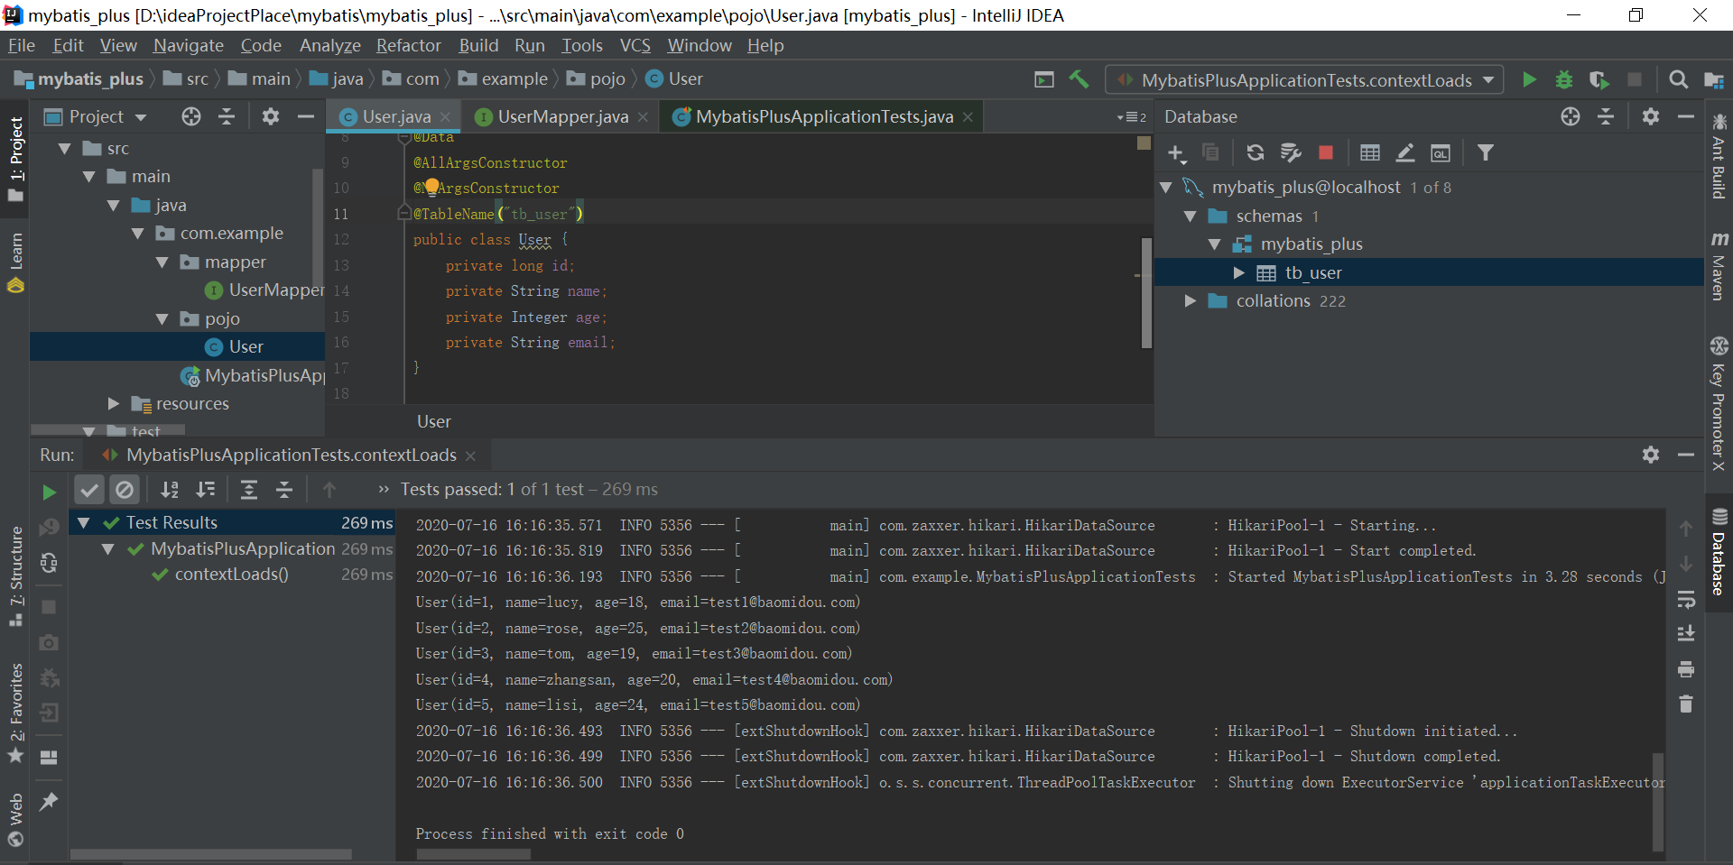Expand all test results
This screenshot has height=865, width=1733.
tap(249, 490)
